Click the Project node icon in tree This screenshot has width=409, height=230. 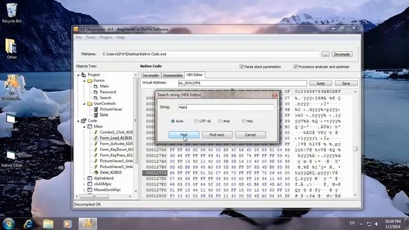pos(84,75)
